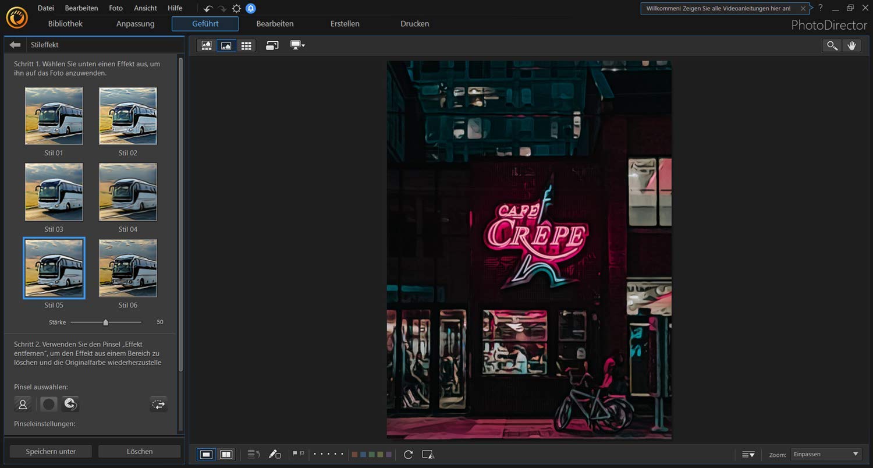Click the welcome video tutorials message
This screenshot has width=873, height=468.
(x=718, y=9)
